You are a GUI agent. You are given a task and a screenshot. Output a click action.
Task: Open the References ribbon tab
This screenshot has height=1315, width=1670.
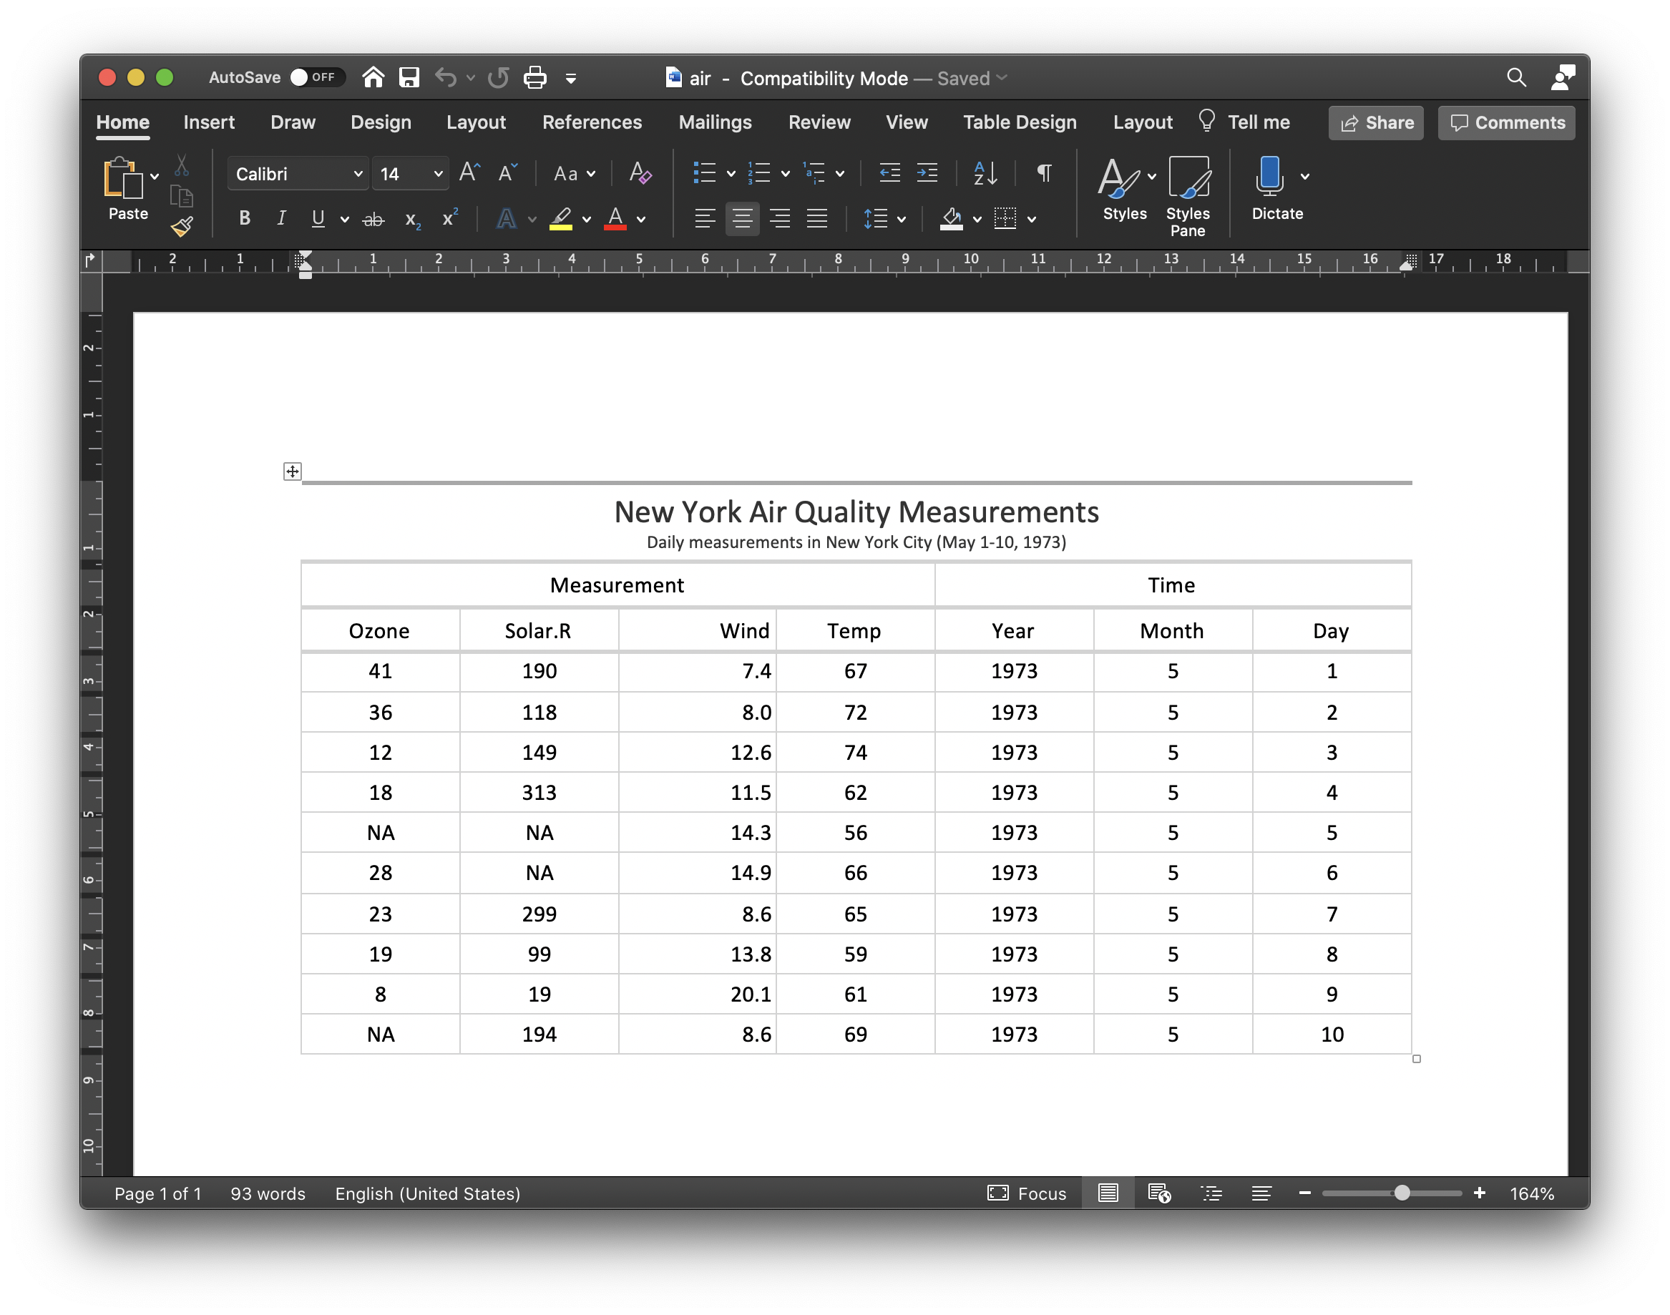(591, 122)
